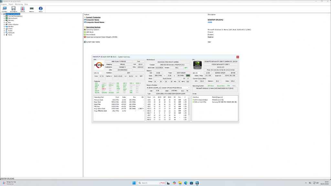Click the ASUS brand name link
Viewport: 331px width, 186px height.
click(x=210, y=22)
